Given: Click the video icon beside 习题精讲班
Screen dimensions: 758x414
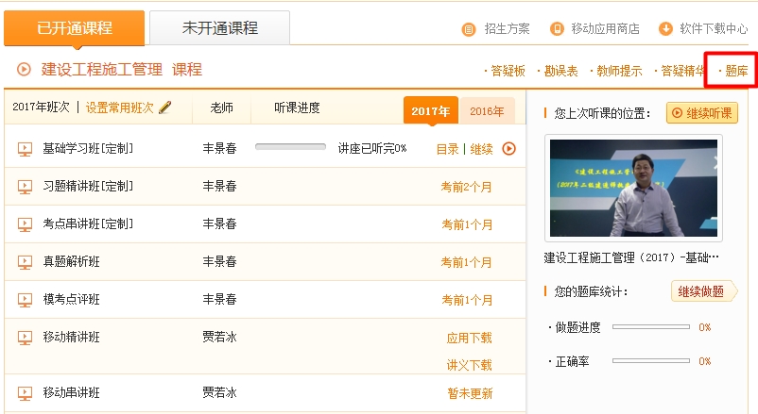Looking at the screenshot, I should [x=26, y=187].
